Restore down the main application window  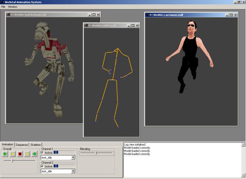pos(239,2)
